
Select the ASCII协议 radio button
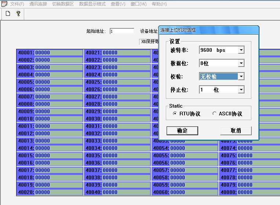pyautogui.click(x=215, y=114)
